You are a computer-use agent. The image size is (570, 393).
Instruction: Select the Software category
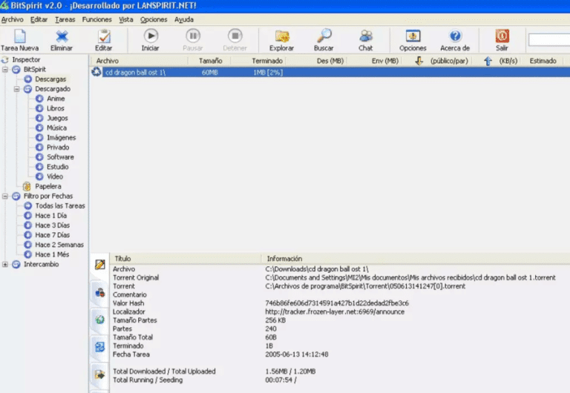[x=60, y=157]
